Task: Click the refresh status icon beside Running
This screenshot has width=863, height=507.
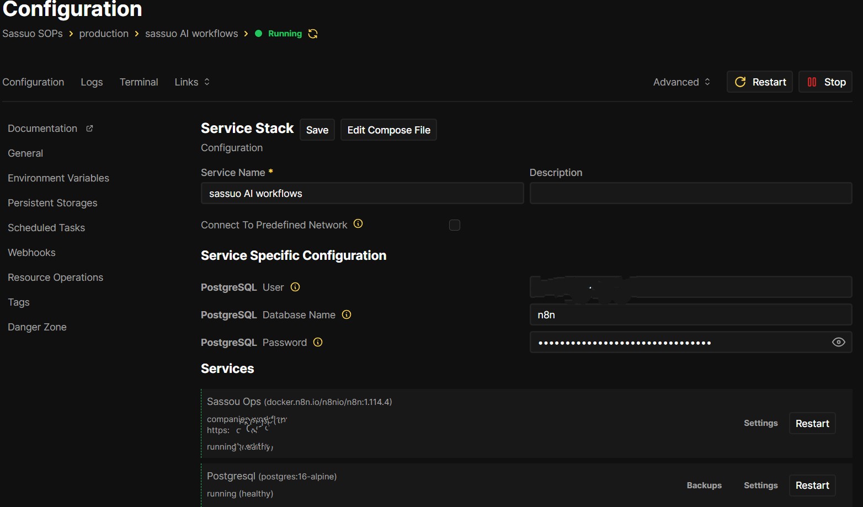Action: 313,34
